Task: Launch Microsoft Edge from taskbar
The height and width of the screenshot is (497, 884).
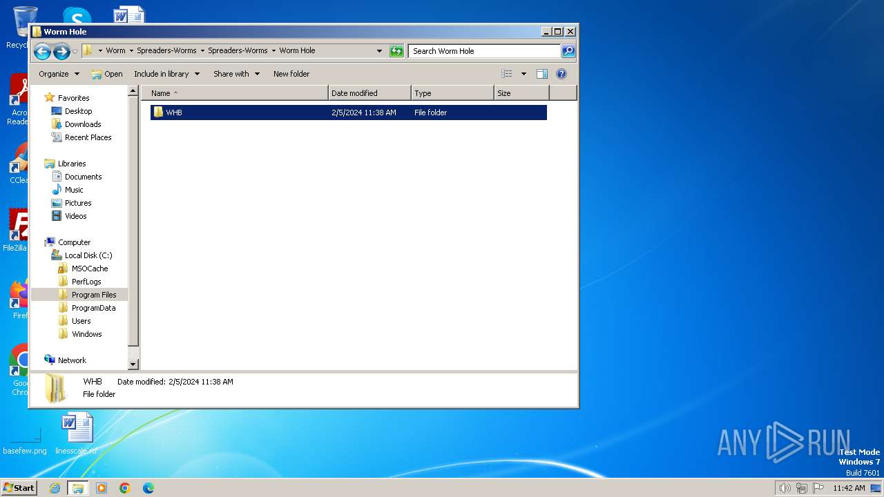Action: click(x=148, y=488)
